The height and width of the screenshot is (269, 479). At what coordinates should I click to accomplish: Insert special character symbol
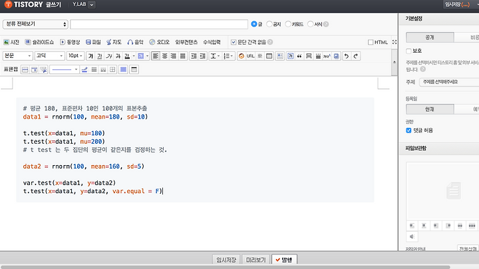tap(259, 56)
